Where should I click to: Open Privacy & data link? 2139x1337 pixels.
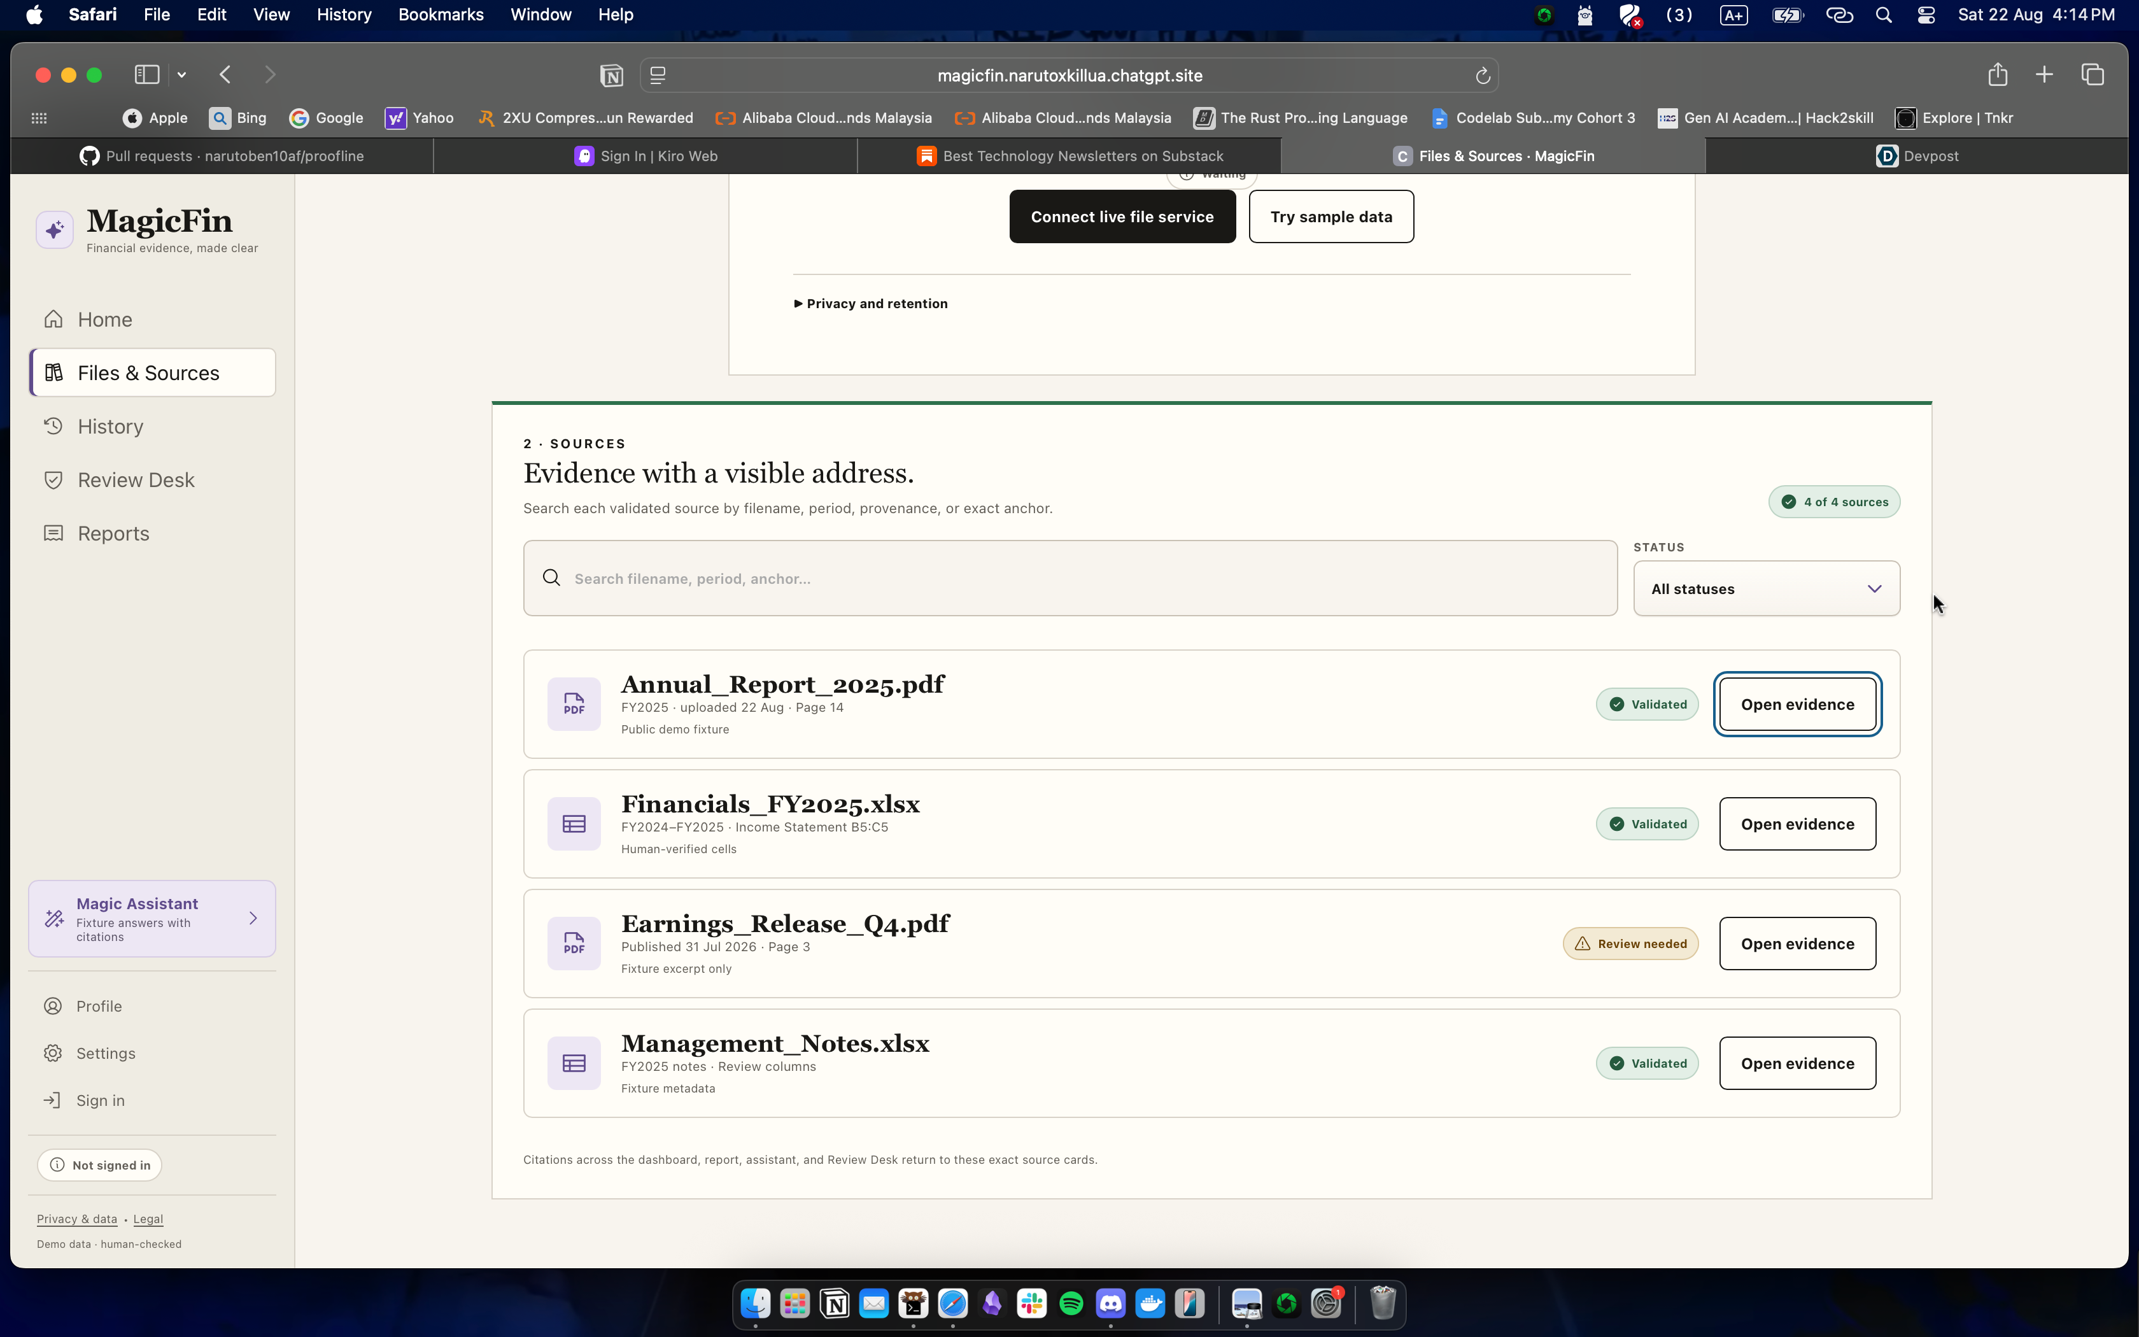pos(77,1219)
